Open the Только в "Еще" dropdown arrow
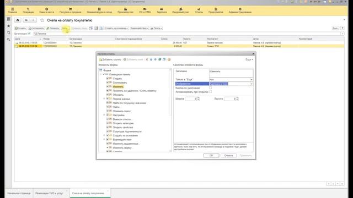The height and width of the screenshot is (198, 353). point(252,80)
